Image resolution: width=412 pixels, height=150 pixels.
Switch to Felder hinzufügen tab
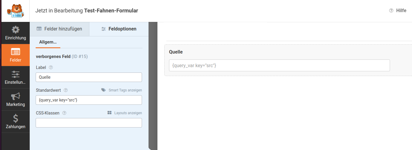pyautogui.click(x=59, y=29)
